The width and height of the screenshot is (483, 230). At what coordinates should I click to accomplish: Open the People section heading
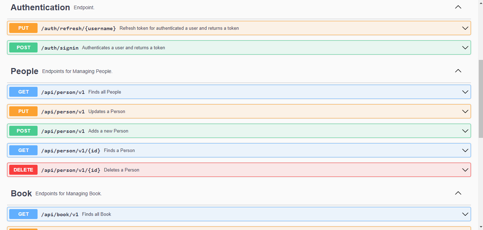pyautogui.click(x=24, y=71)
